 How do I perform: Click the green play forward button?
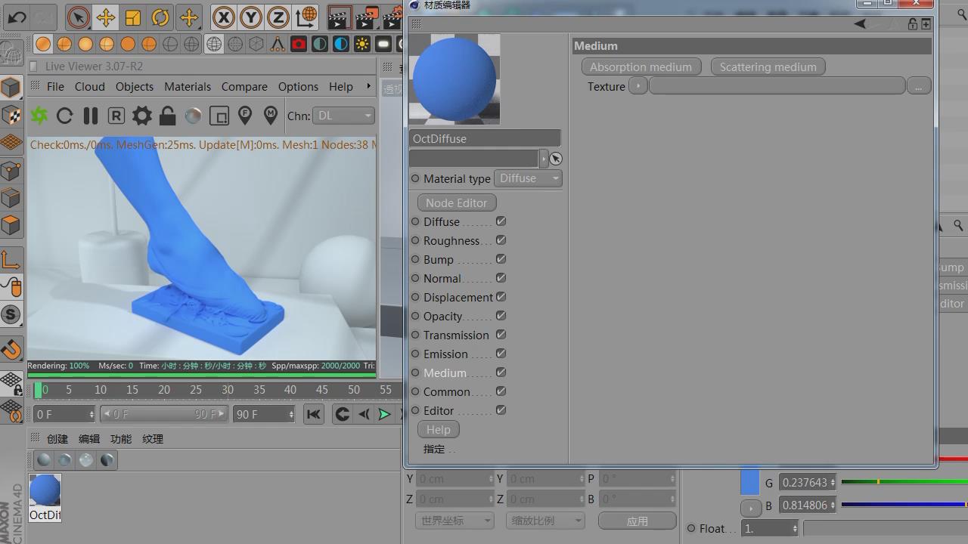pos(384,414)
